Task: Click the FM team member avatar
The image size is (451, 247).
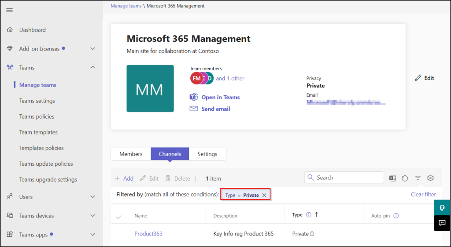Action: (x=196, y=78)
